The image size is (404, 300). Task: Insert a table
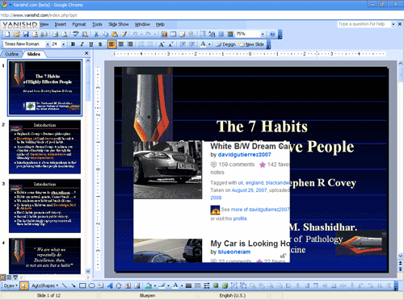tap(173, 34)
